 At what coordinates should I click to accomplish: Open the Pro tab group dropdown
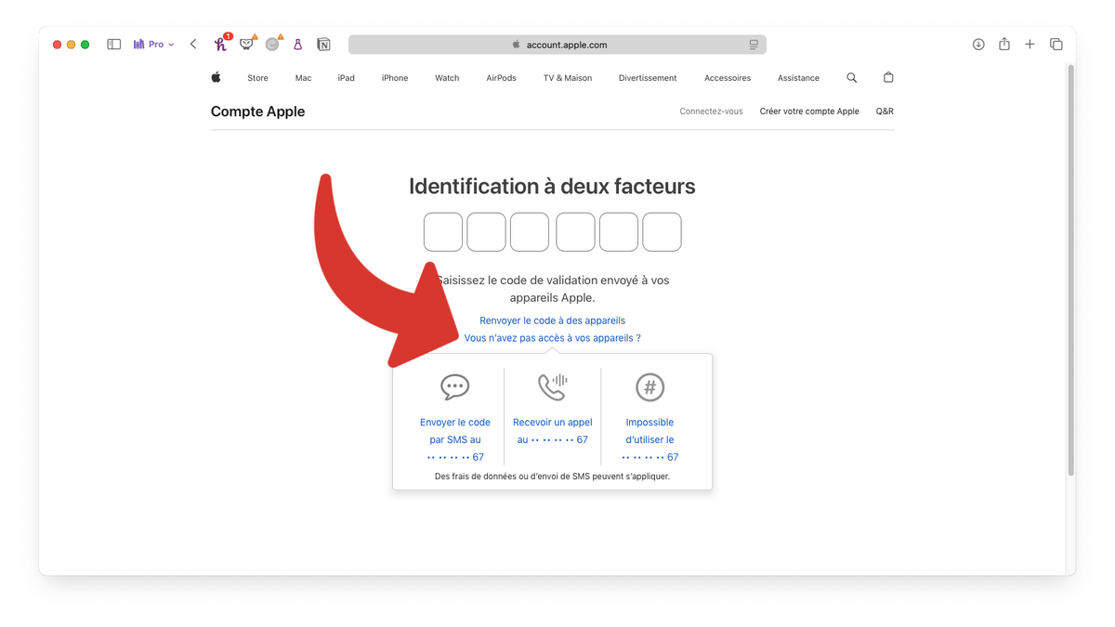click(x=153, y=45)
